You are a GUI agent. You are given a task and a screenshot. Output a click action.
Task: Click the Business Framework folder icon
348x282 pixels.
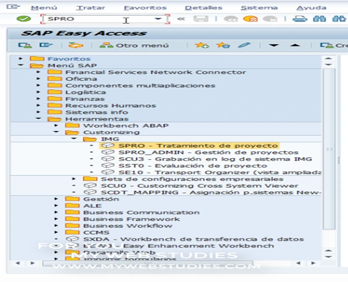[72, 219]
